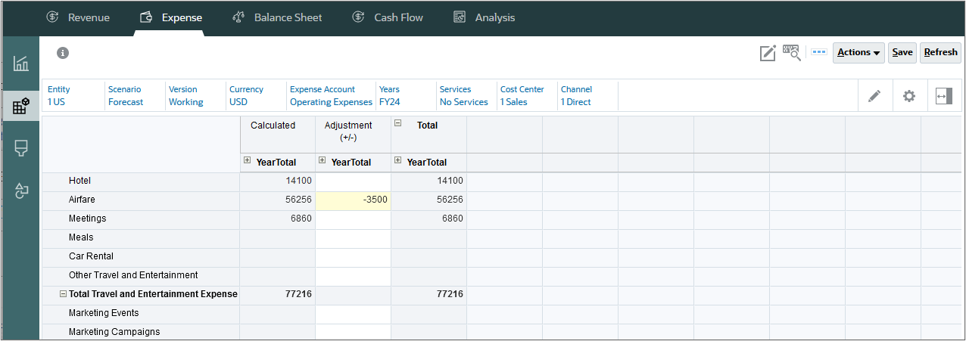Screen dimensions: 966x341
Task: Click the Car Rental adjustment cell
Action: pyautogui.click(x=354, y=257)
